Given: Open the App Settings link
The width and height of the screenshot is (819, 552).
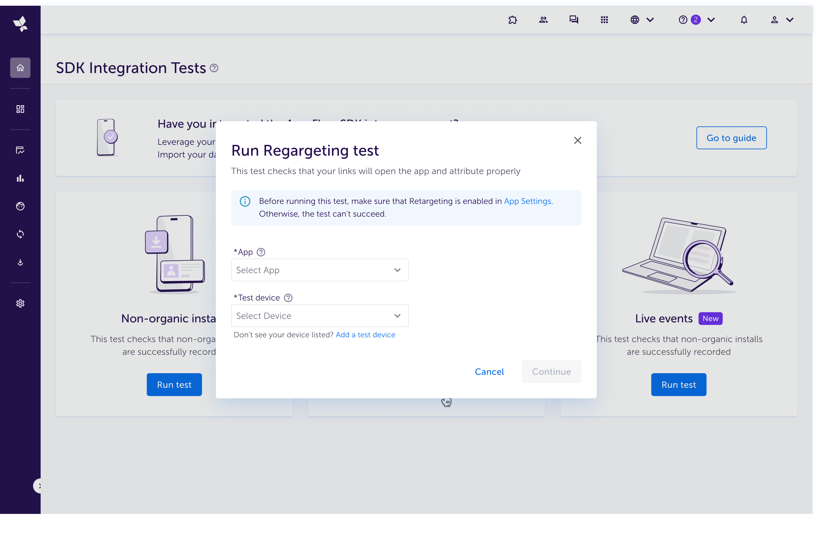Looking at the screenshot, I should 527,201.
